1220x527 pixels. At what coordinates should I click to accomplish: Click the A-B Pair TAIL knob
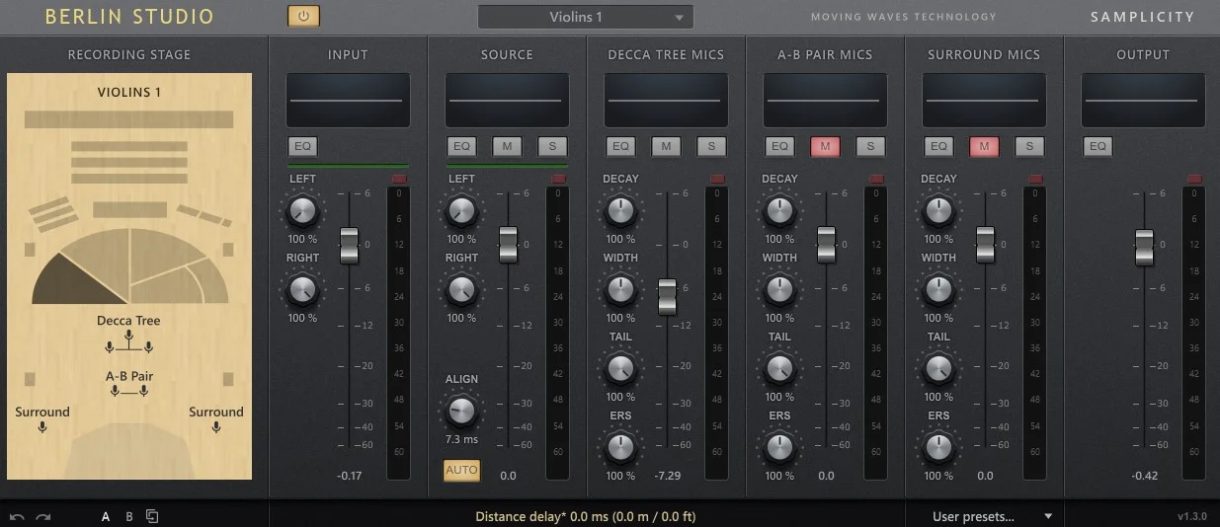point(779,368)
